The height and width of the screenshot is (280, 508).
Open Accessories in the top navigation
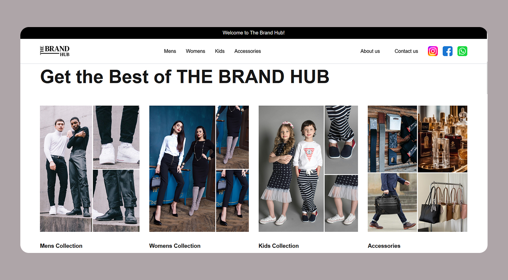pyautogui.click(x=247, y=51)
